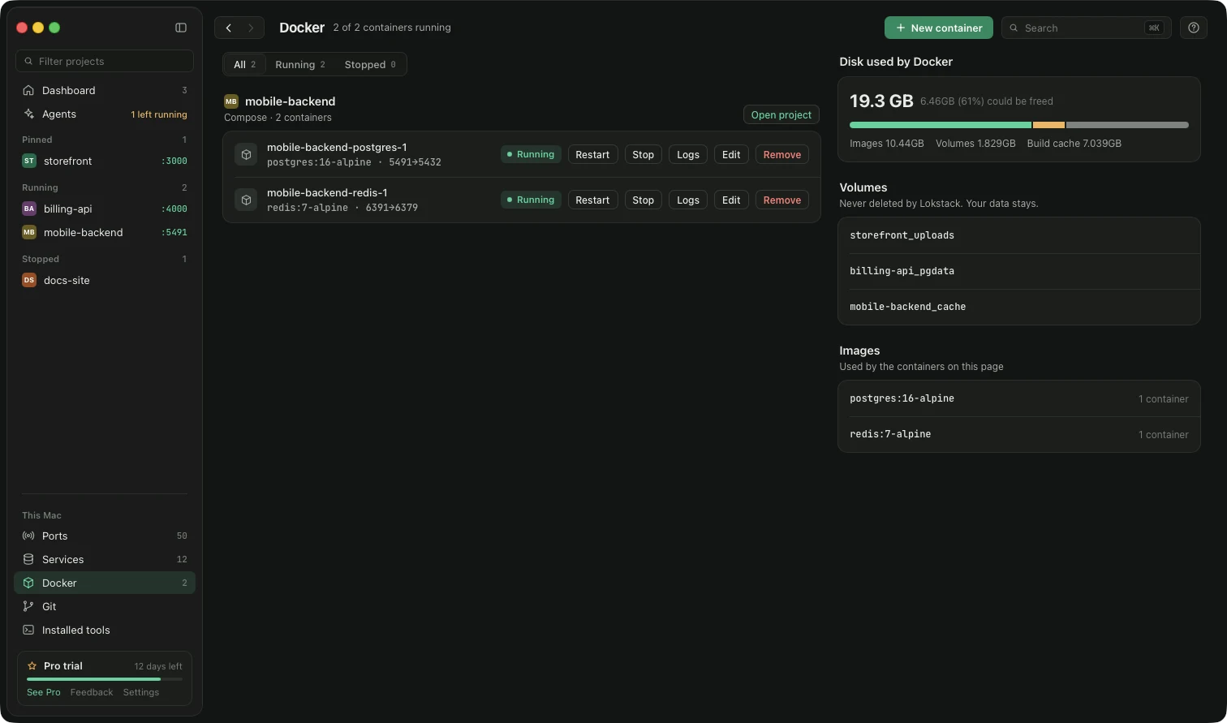Open the Services page
1227x723 pixels.
click(x=105, y=559)
